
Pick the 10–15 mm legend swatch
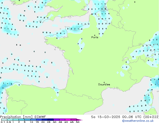(x=33, y=120)
